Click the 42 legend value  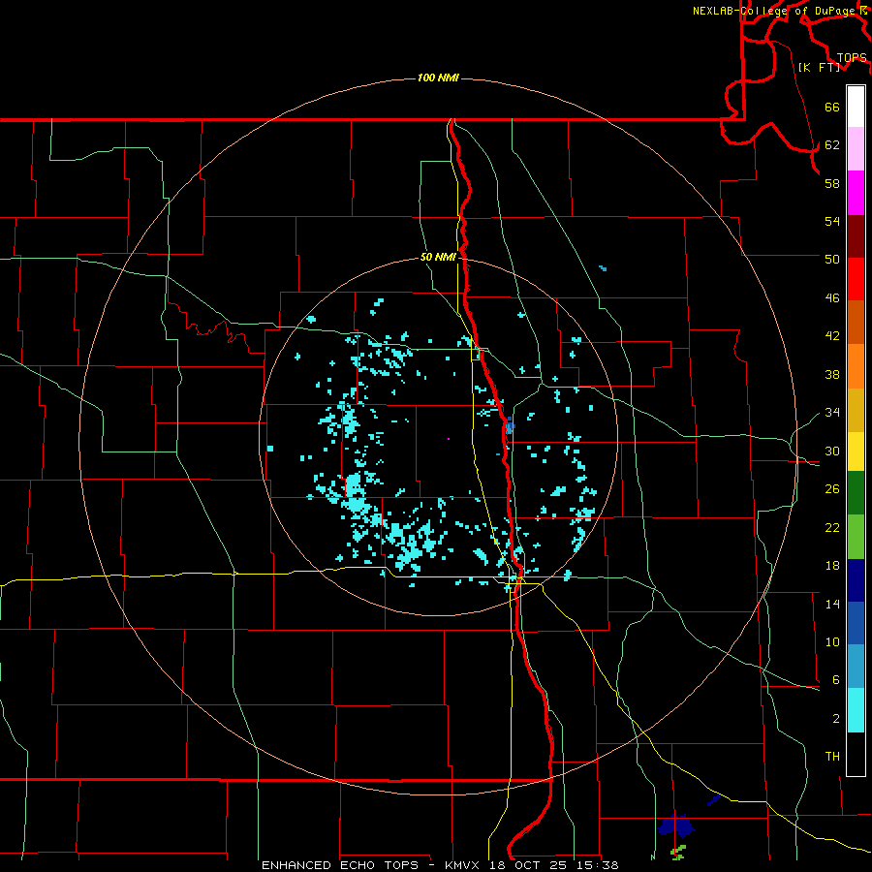[832, 336]
